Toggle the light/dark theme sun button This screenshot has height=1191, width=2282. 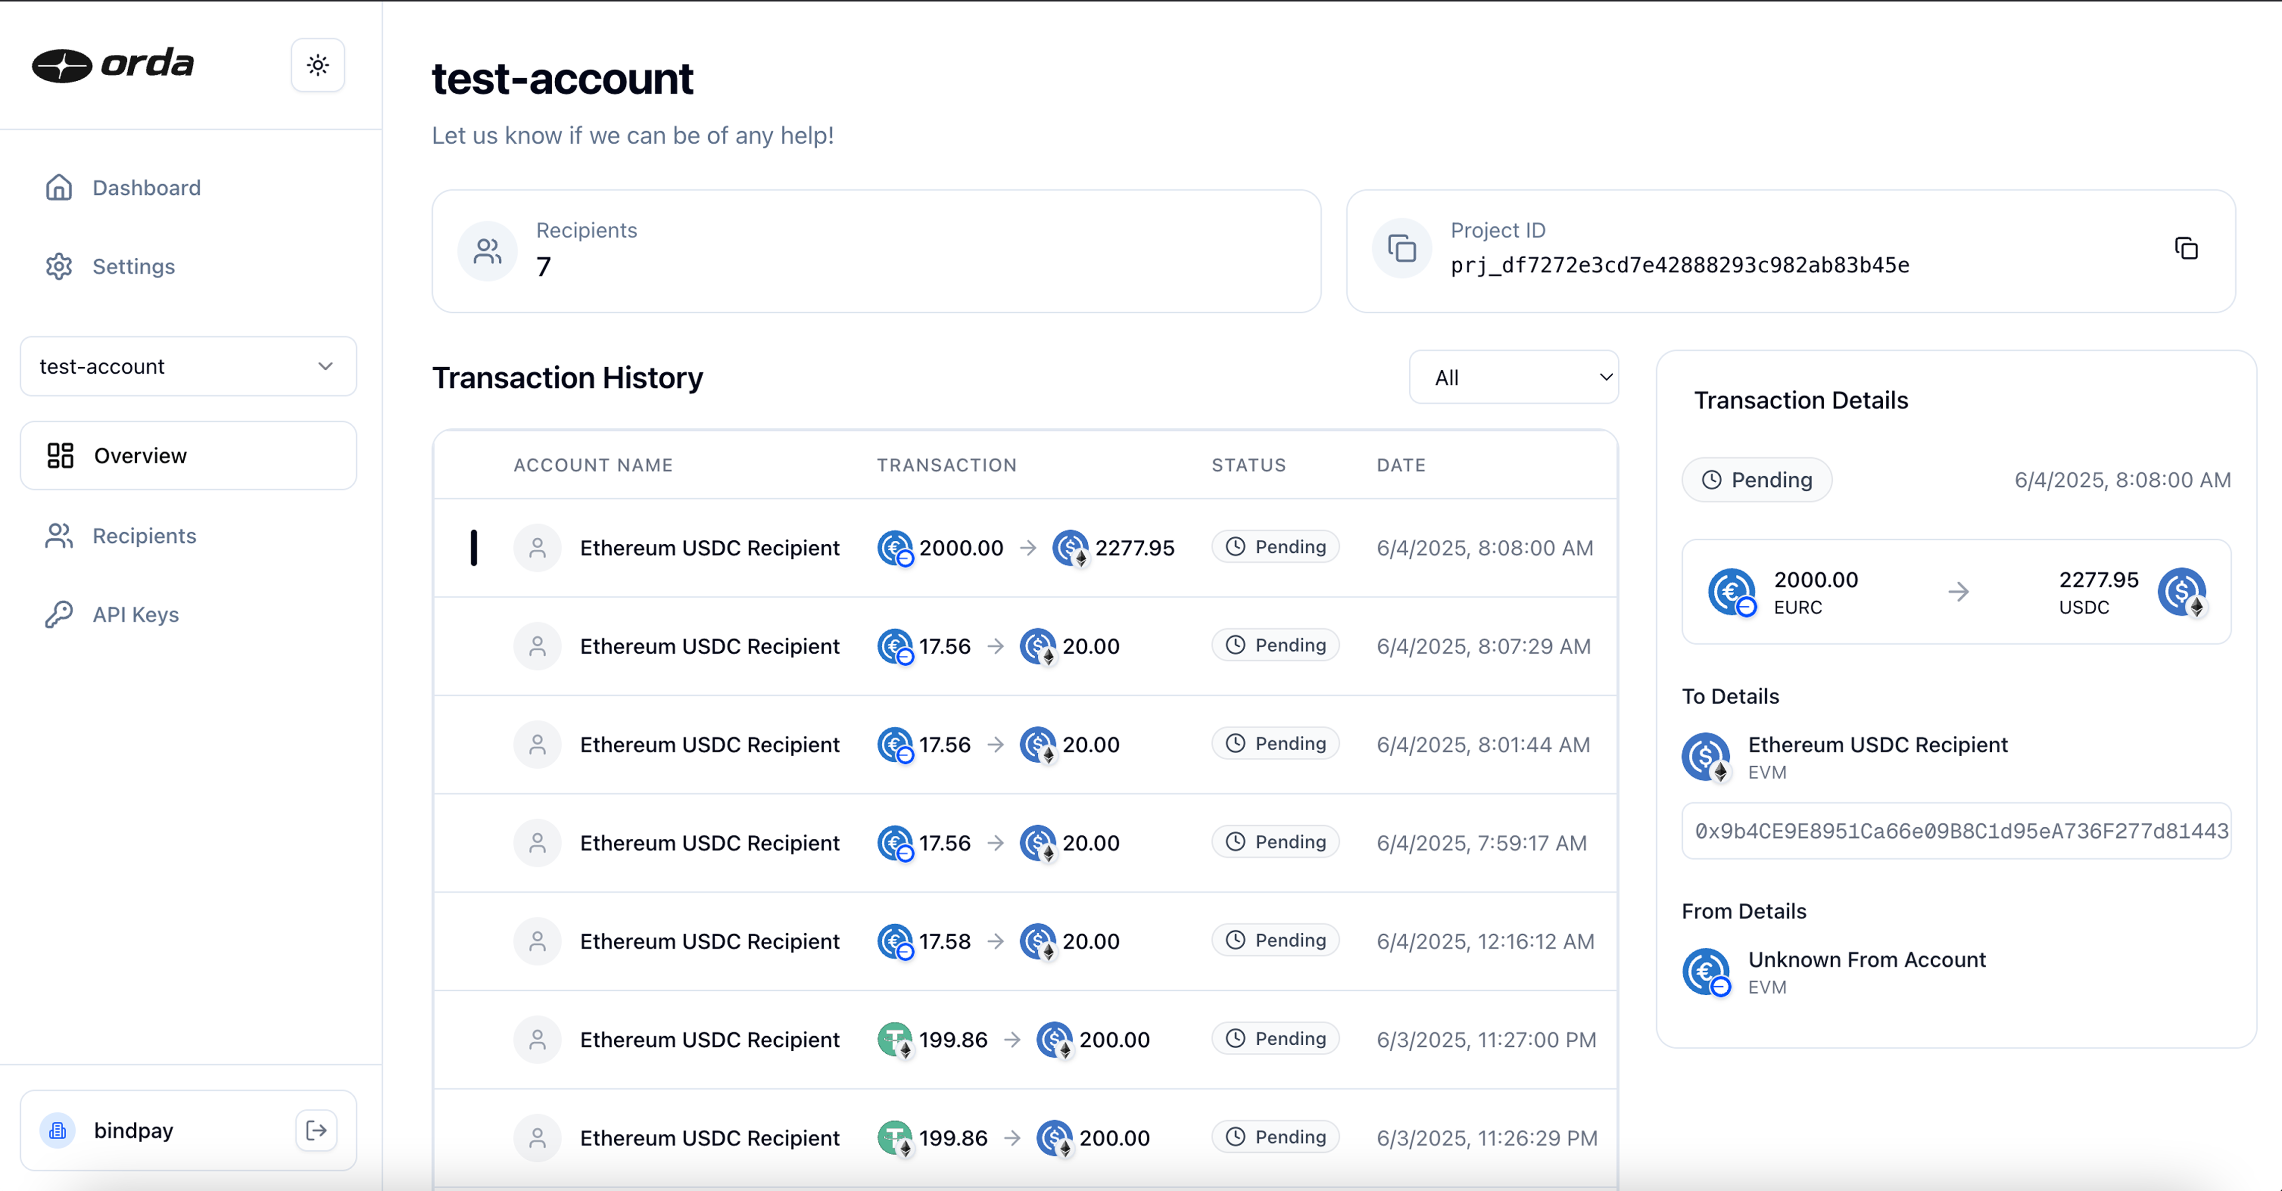coord(318,65)
